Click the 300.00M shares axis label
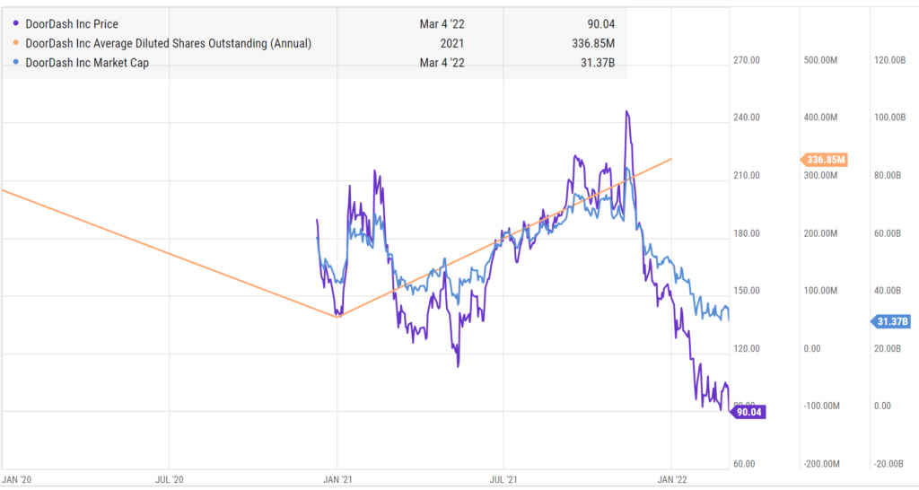The image size is (919, 490). click(820, 175)
